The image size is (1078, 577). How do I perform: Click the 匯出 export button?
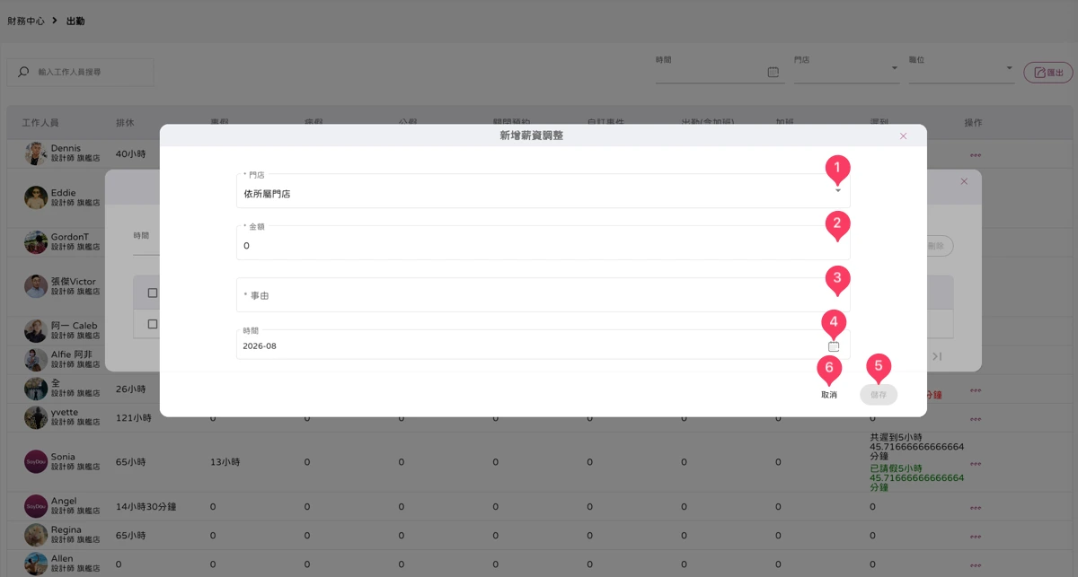point(1048,73)
